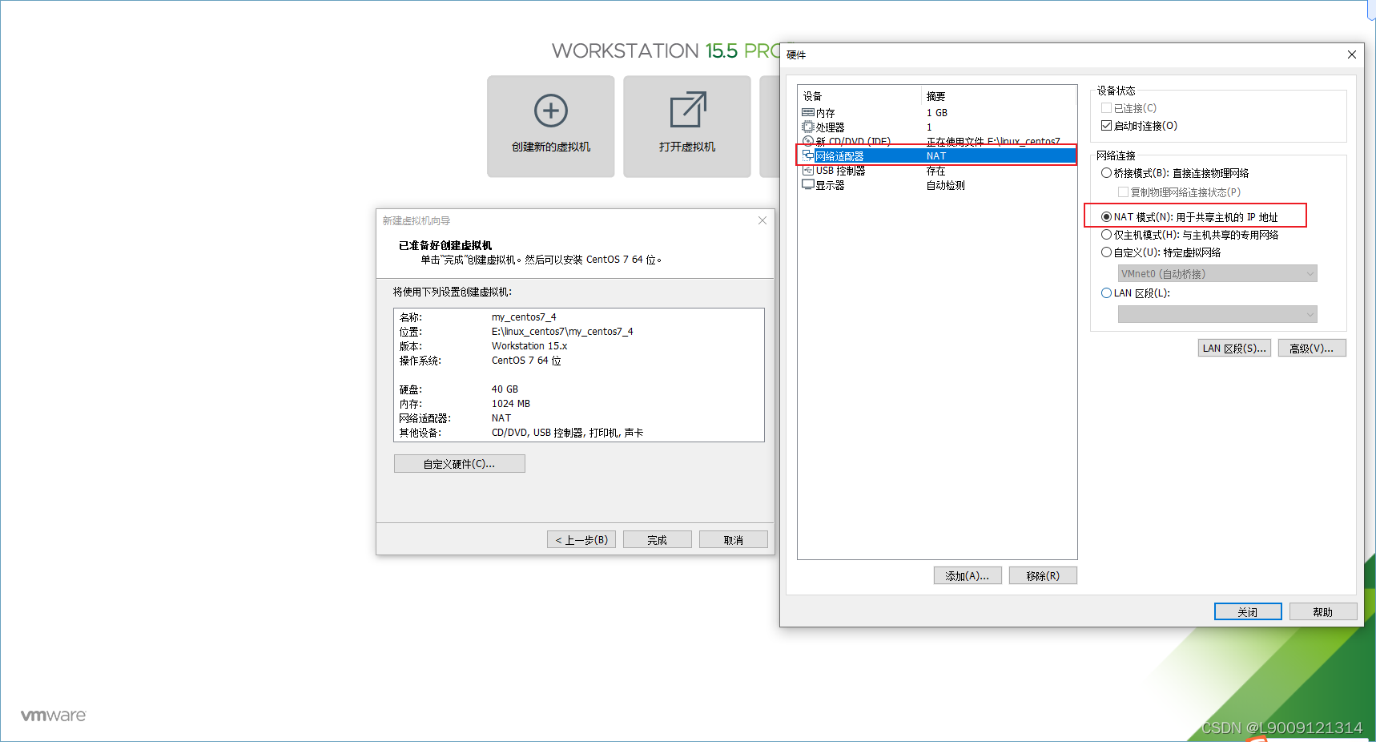The height and width of the screenshot is (742, 1376).
Task: Click '存在' USB controller summary value
Action: [936, 171]
